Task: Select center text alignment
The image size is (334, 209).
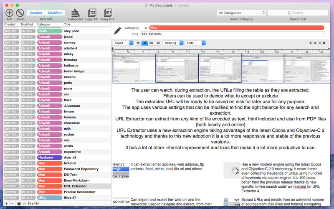Action: click(x=145, y=43)
